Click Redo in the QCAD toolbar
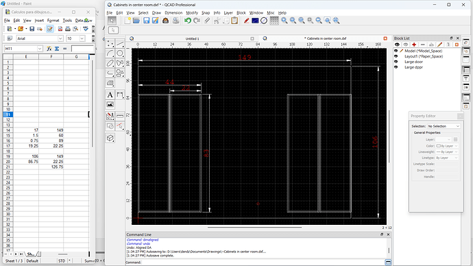This screenshot has height=266, width=473. [197, 21]
